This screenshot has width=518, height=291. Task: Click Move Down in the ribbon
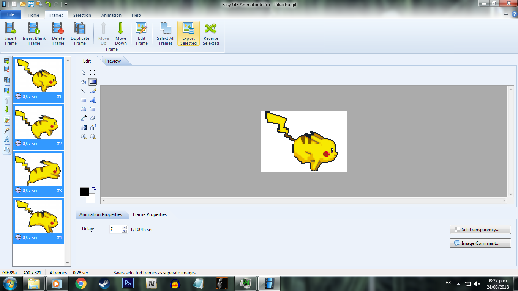tap(121, 34)
